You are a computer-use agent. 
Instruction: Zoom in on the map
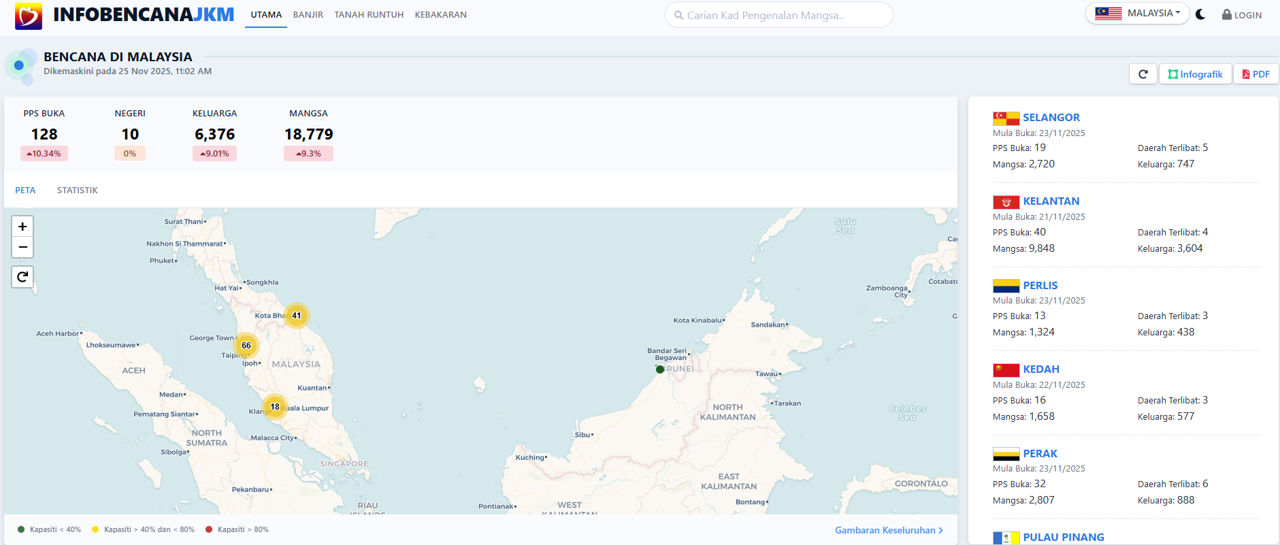(22, 227)
